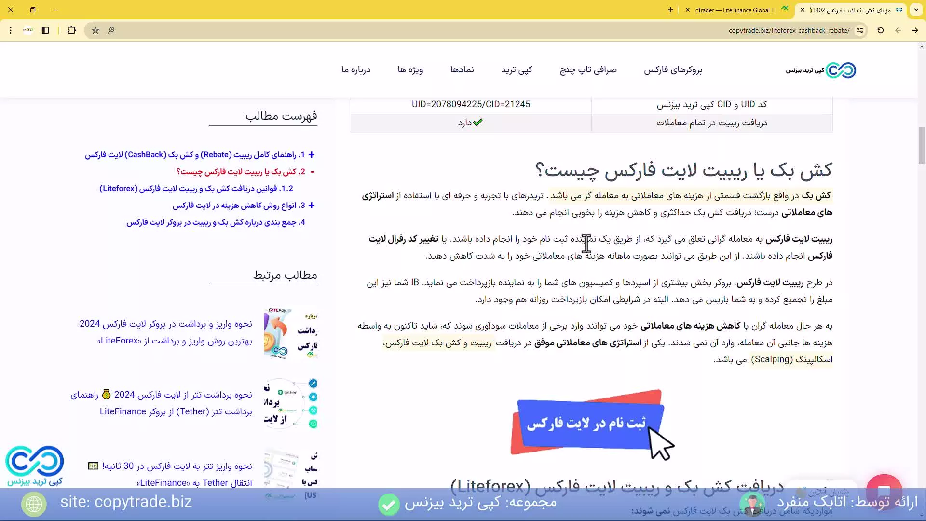Open the نمادها menu item
This screenshot has height=521, width=926.
[x=462, y=70]
